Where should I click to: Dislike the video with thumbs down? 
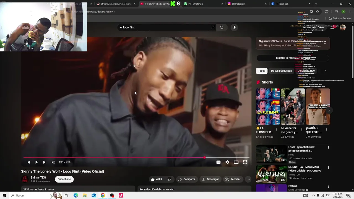pos(169,179)
